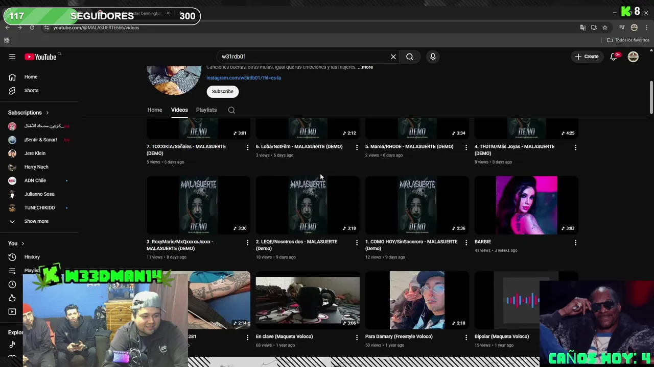Open options menu for Para Damary video
Screen dimensions: 654x367
466,337
